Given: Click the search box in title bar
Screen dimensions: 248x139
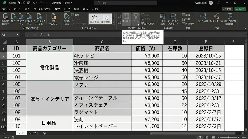Looking at the screenshot, I should tap(125, 3).
